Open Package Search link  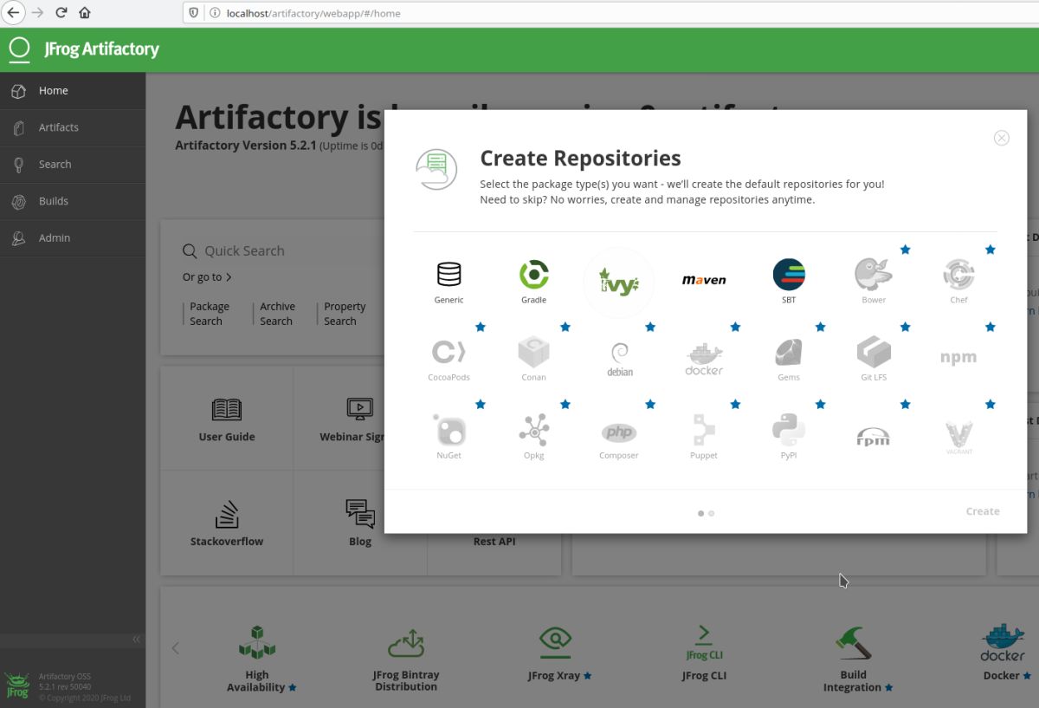coord(210,314)
